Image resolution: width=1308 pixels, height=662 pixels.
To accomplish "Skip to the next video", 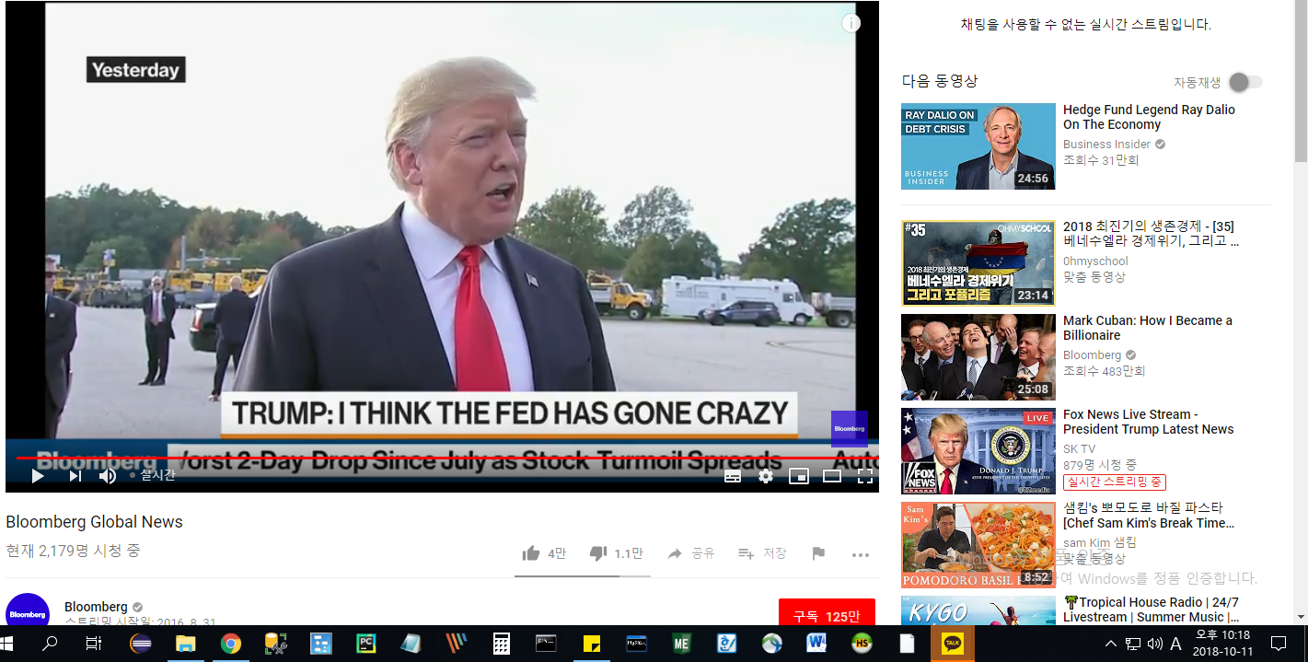I will click(x=75, y=476).
